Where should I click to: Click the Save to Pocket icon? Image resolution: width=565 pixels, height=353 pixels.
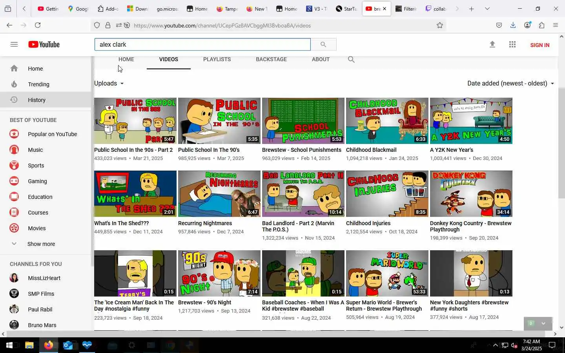point(499,25)
